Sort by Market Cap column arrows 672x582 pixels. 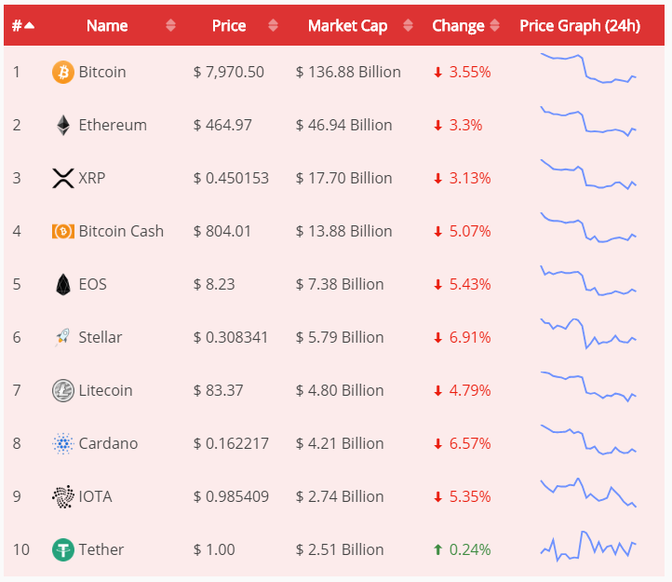(408, 26)
